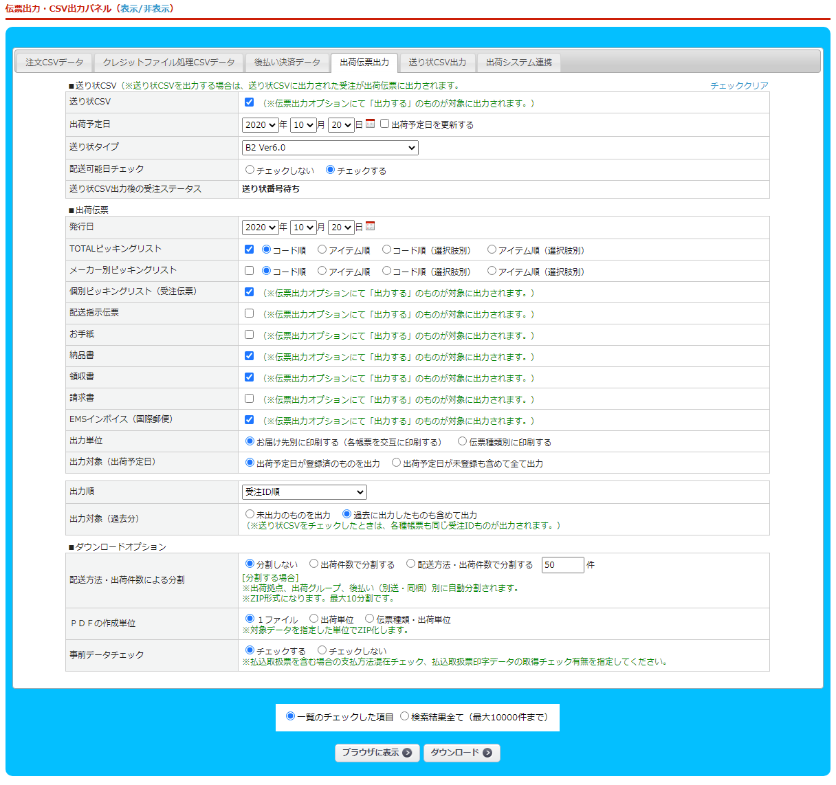Enable 出荷予定日を更新する checkbox
This screenshot has width=836, height=785.
[385, 124]
